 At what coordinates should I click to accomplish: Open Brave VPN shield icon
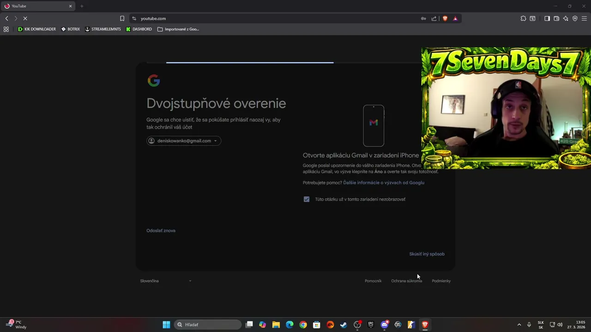click(x=575, y=18)
